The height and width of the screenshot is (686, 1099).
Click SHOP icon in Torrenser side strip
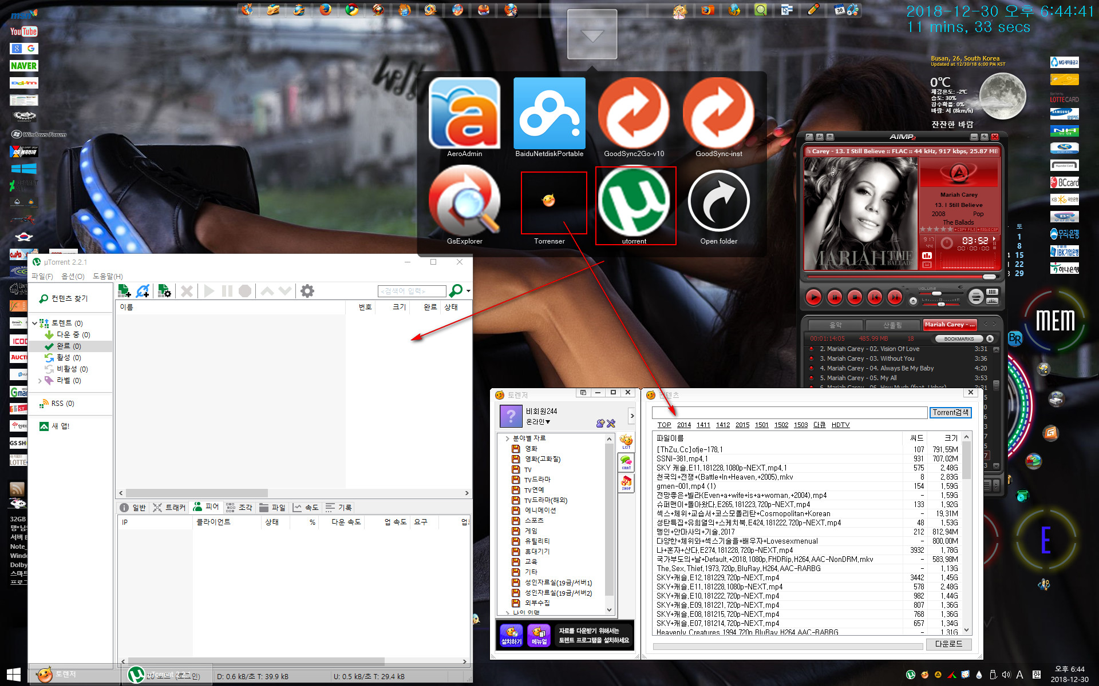click(626, 483)
